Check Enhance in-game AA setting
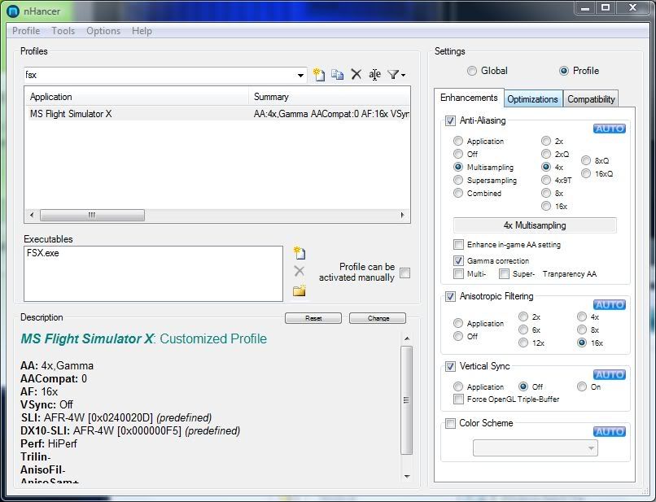This screenshot has height=502, width=656. (x=459, y=244)
